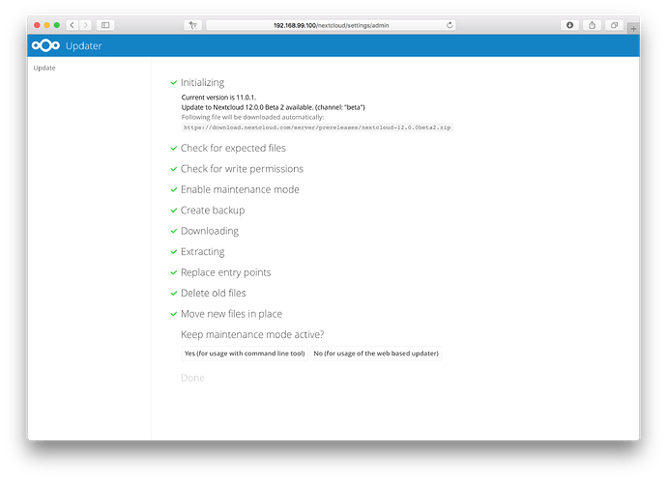667x480 pixels.
Task: Maximize the Safari window with the green button
Action: point(57,25)
